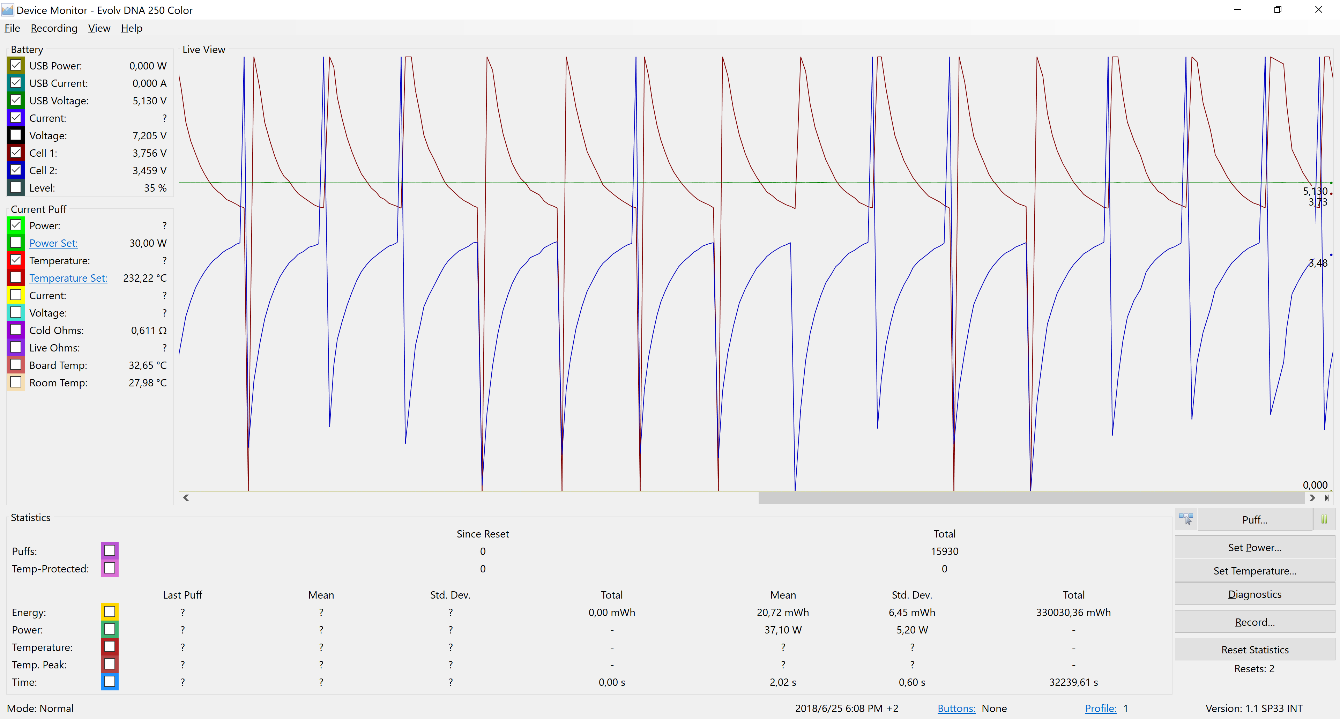
Task: Click the restore window icon
Action: click(x=1278, y=10)
